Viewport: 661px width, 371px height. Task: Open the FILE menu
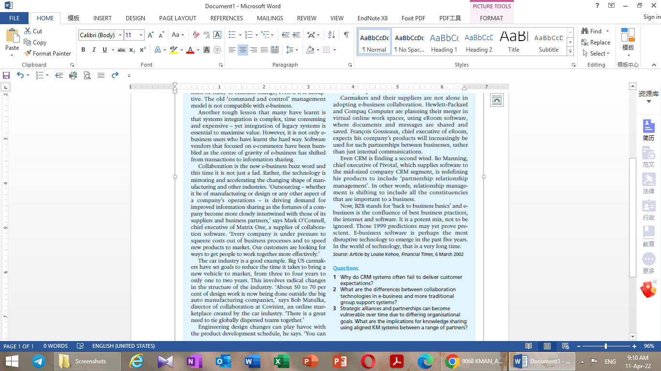pyautogui.click(x=15, y=18)
